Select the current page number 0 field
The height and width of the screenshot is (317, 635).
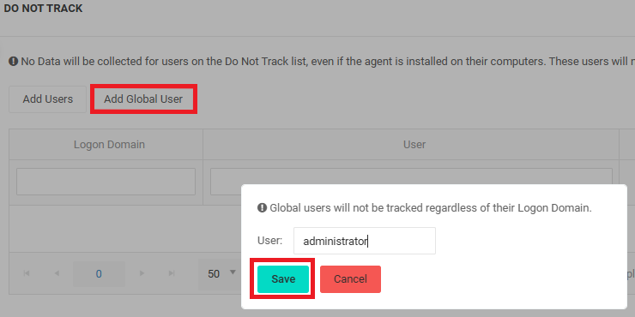point(99,274)
